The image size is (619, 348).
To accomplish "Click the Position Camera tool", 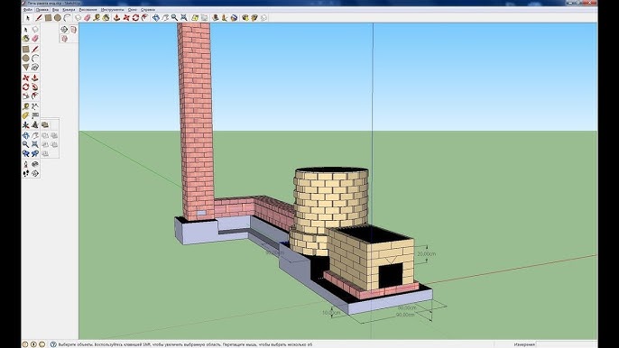I will click(x=25, y=164).
